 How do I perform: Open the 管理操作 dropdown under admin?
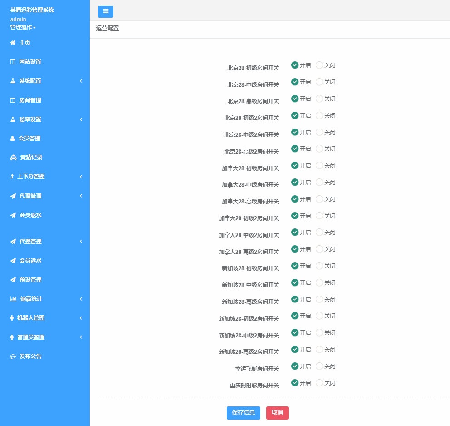[23, 27]
